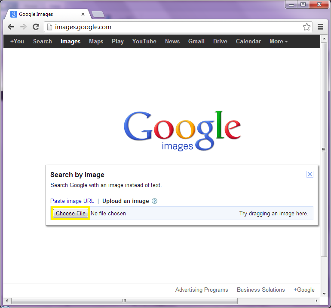331x308 pixels.
Task: Click 'Search Google with an image' description
Action: click(x=106, y=185)
